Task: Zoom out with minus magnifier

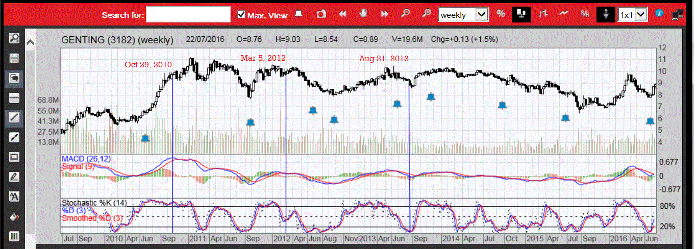Action: tap(406, 14)
